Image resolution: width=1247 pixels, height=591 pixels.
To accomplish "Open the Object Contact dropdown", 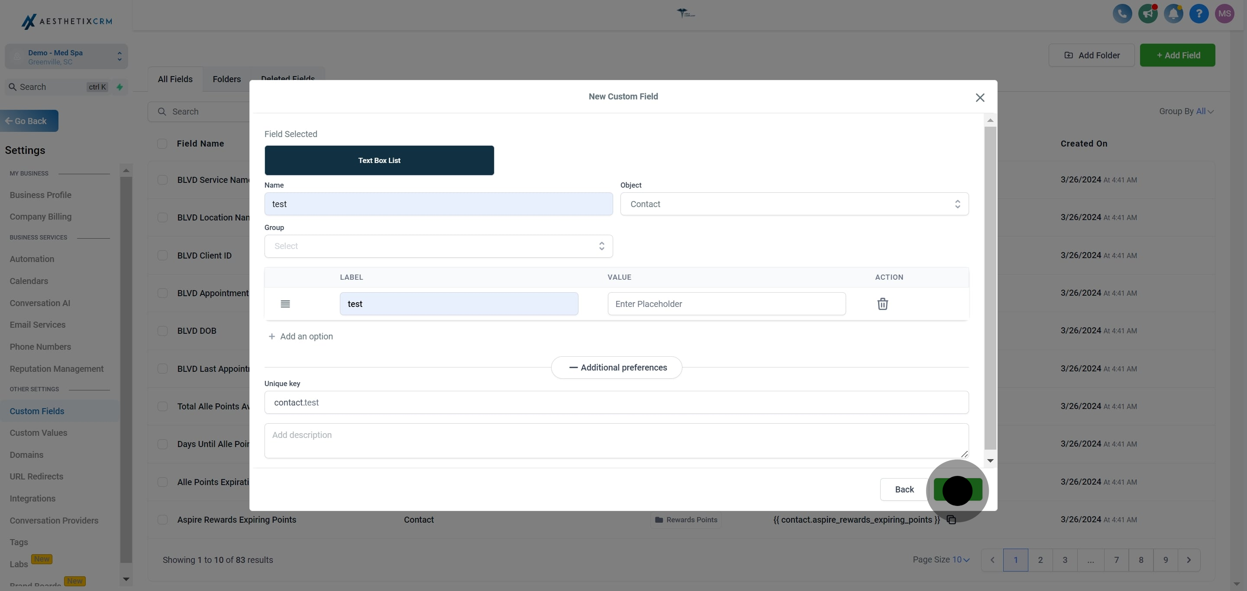I will (794, 204).
